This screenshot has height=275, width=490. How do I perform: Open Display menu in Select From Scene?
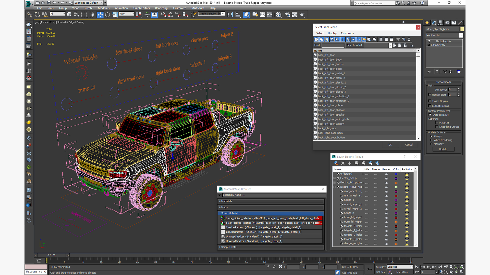(x=332, y=33)
